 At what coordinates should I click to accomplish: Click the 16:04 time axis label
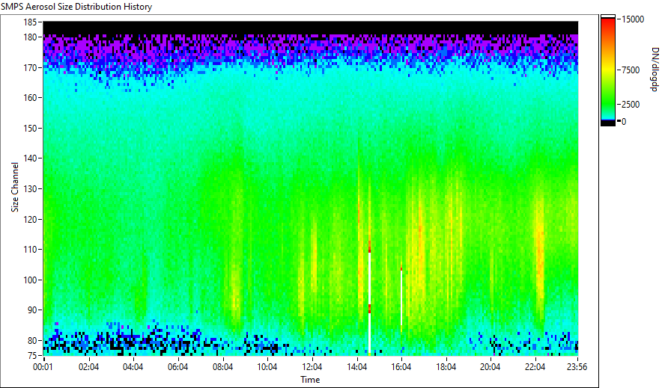(401, 367)
